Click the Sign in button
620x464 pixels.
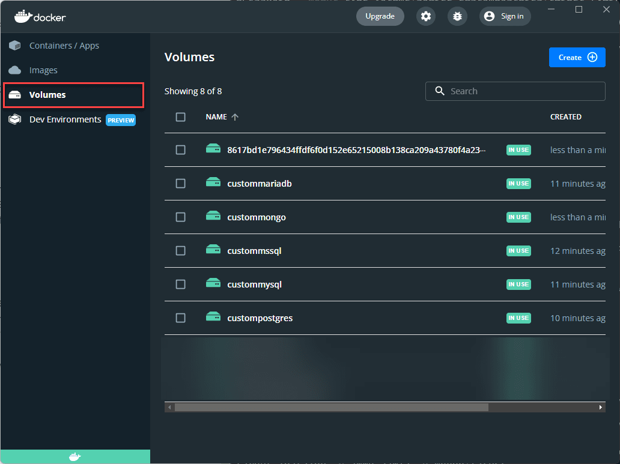(x=505, y=16)
